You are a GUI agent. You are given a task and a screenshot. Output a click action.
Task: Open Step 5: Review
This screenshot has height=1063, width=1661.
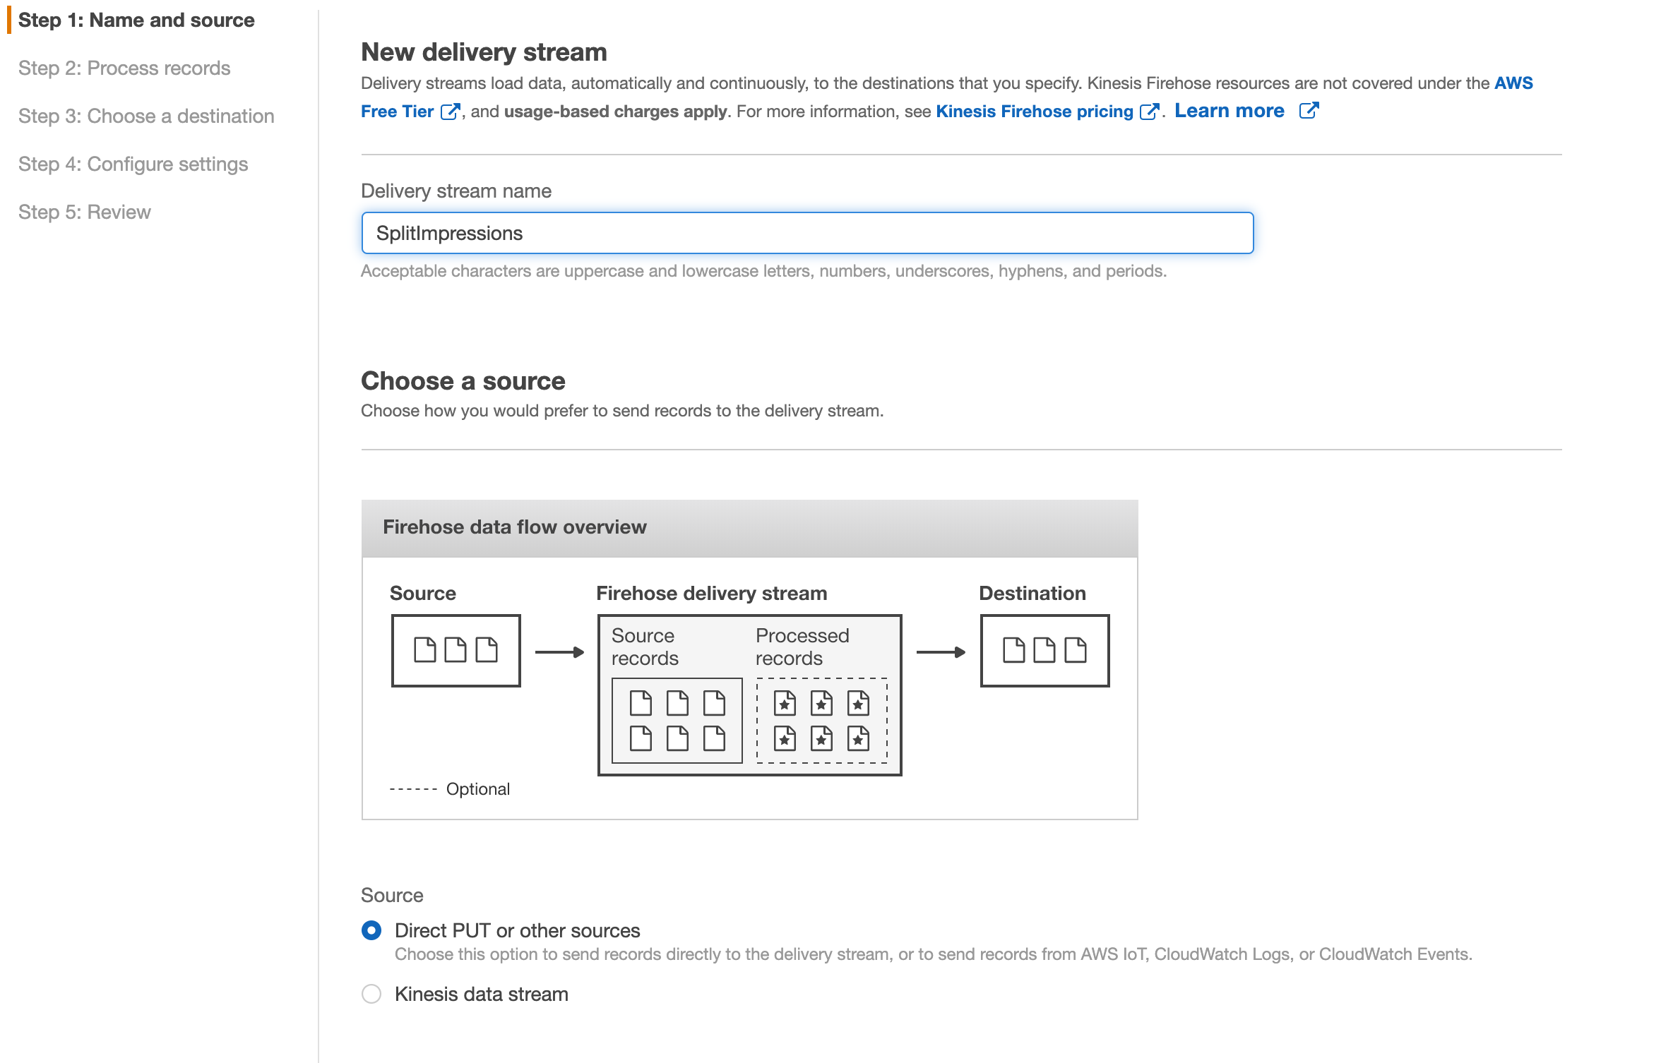point(85,212)
